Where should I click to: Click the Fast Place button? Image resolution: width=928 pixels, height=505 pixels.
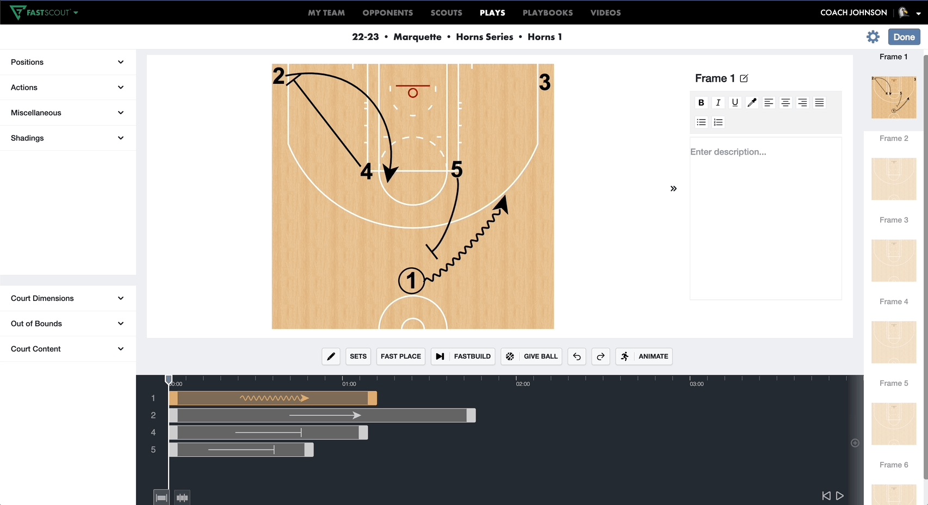click(x=401, y=356)
